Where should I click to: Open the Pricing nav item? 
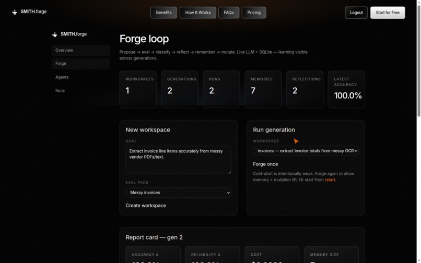tap(254, 13)
